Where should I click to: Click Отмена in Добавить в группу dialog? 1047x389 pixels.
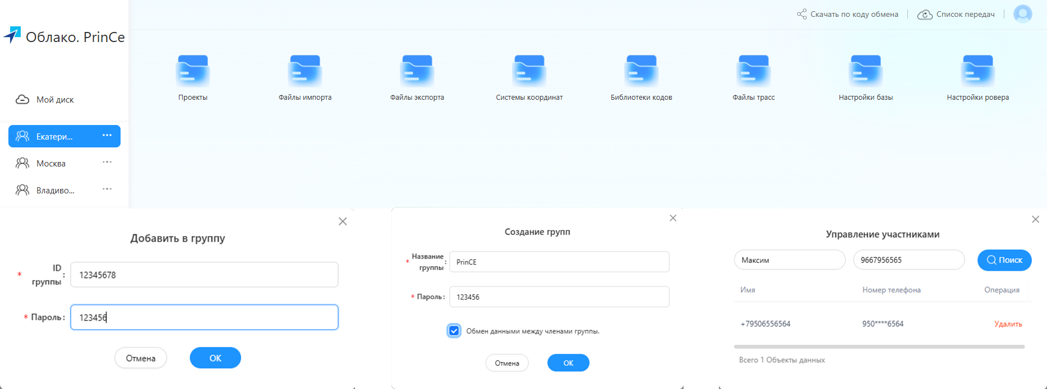(x=141, y=358)
